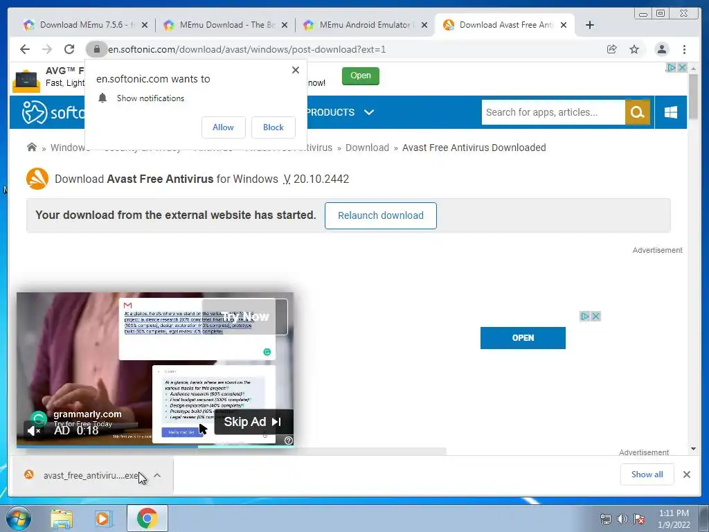Open the Windows Start menu
This screenshot has height=532, width=709.
18,518
